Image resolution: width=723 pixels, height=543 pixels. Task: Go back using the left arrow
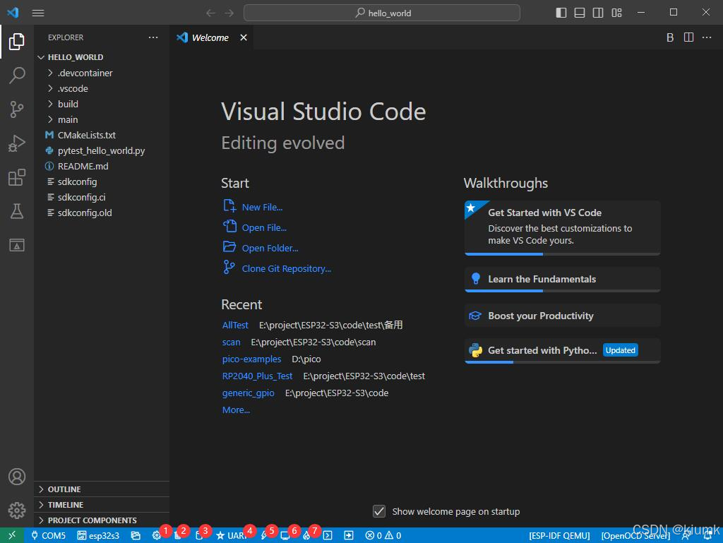coord(210,13)
